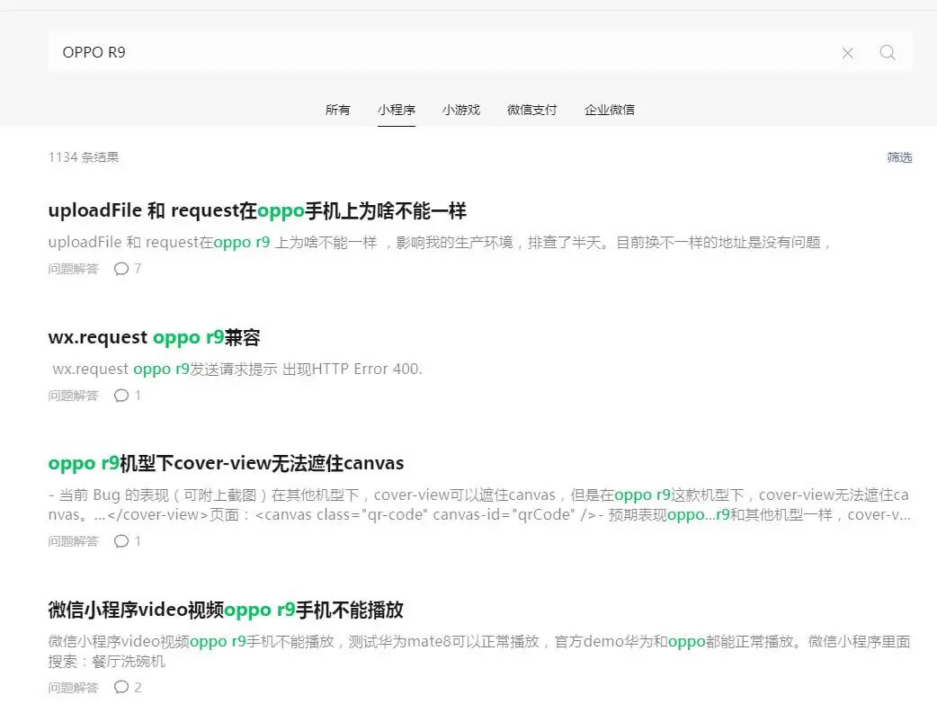Click snippet beginning 当前 Bug 的表现
The image size is (937, 713).
[479, 504]
